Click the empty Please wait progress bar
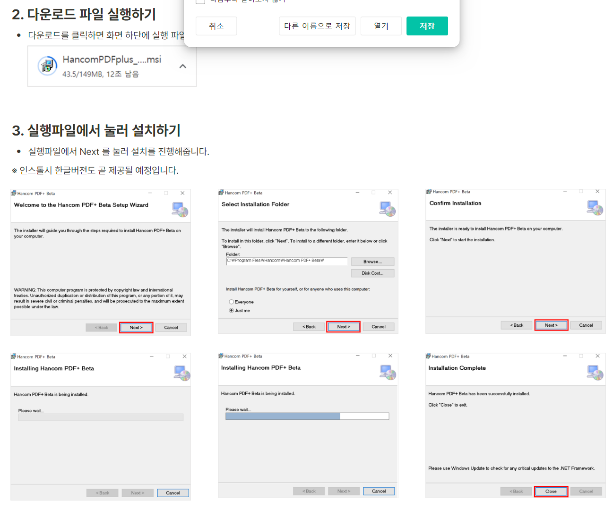613x509 pixels. [x=101, y=417]
